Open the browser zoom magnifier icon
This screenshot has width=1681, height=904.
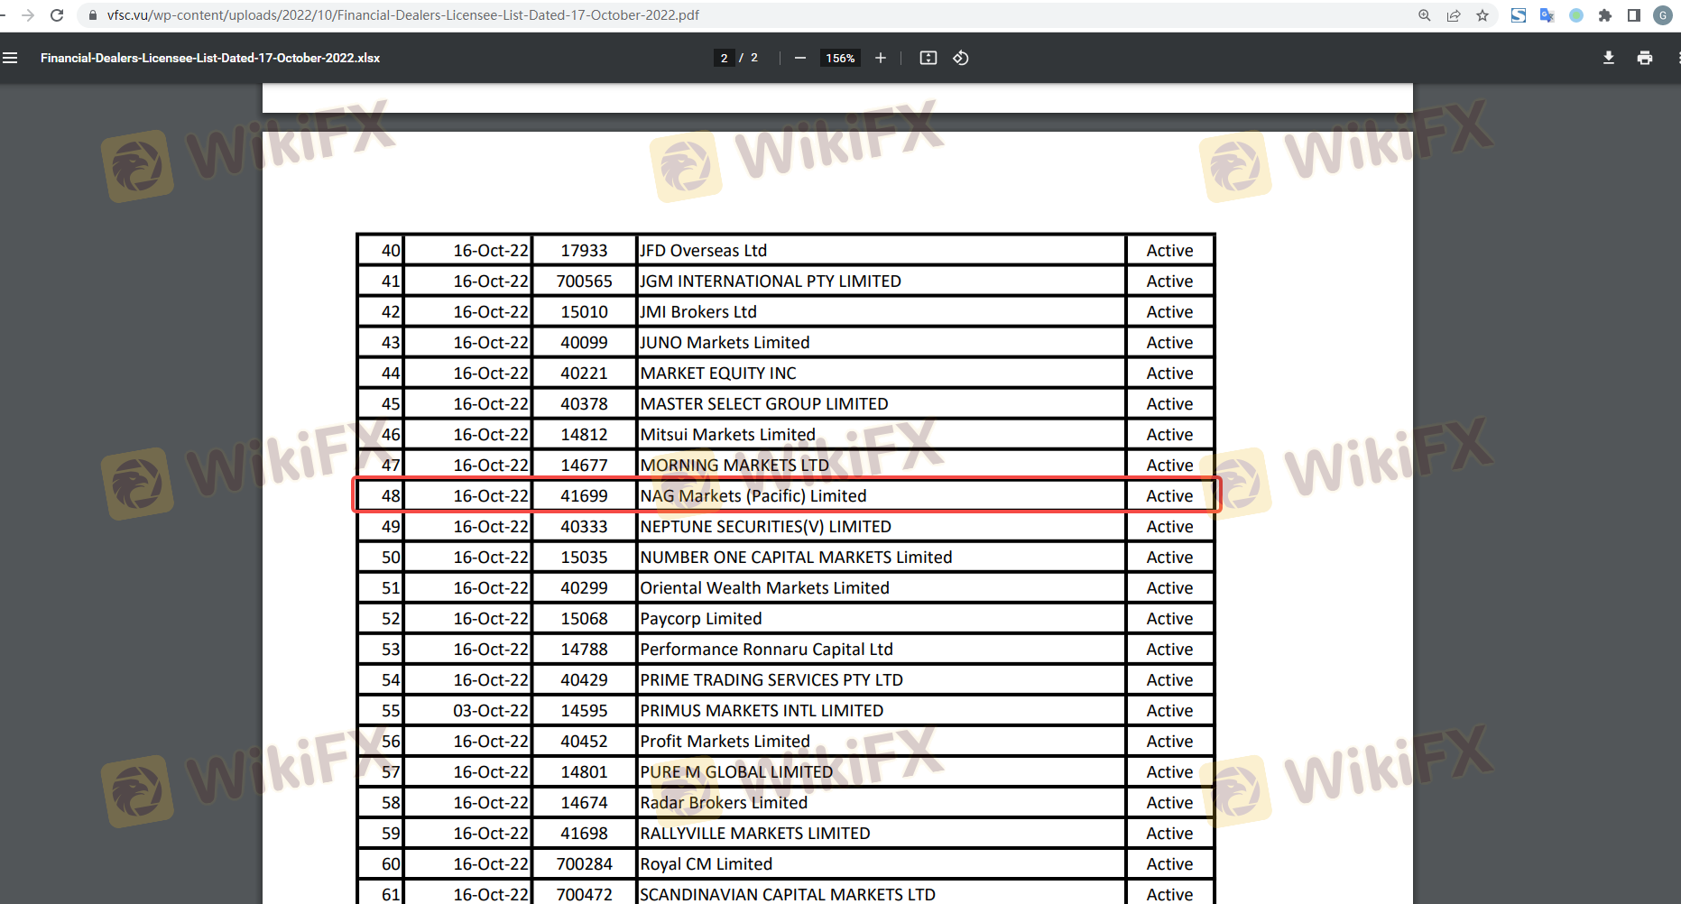tap(1425, 15)
